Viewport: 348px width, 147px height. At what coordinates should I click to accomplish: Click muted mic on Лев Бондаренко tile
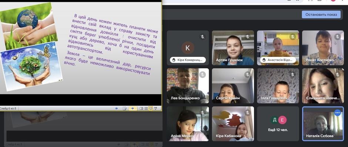pos(203,75)
